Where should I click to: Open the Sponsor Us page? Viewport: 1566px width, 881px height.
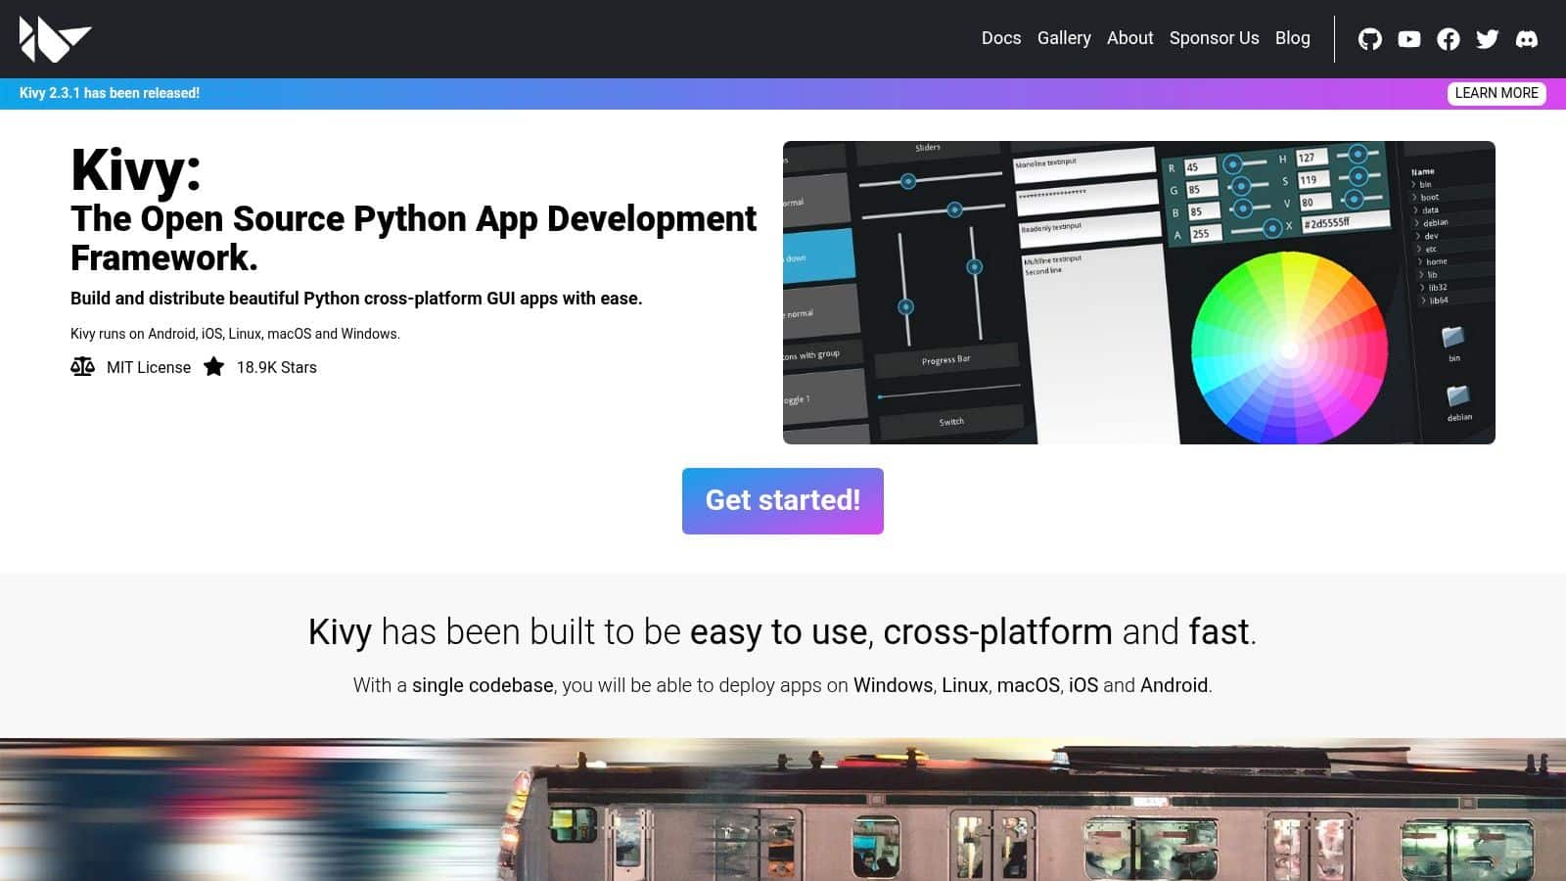(1215, 38)
